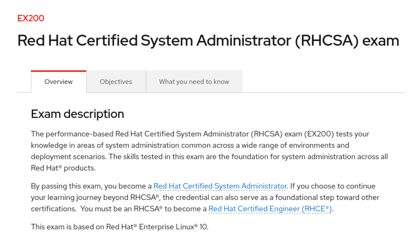Click the Exam description heading

click(78, 114)
